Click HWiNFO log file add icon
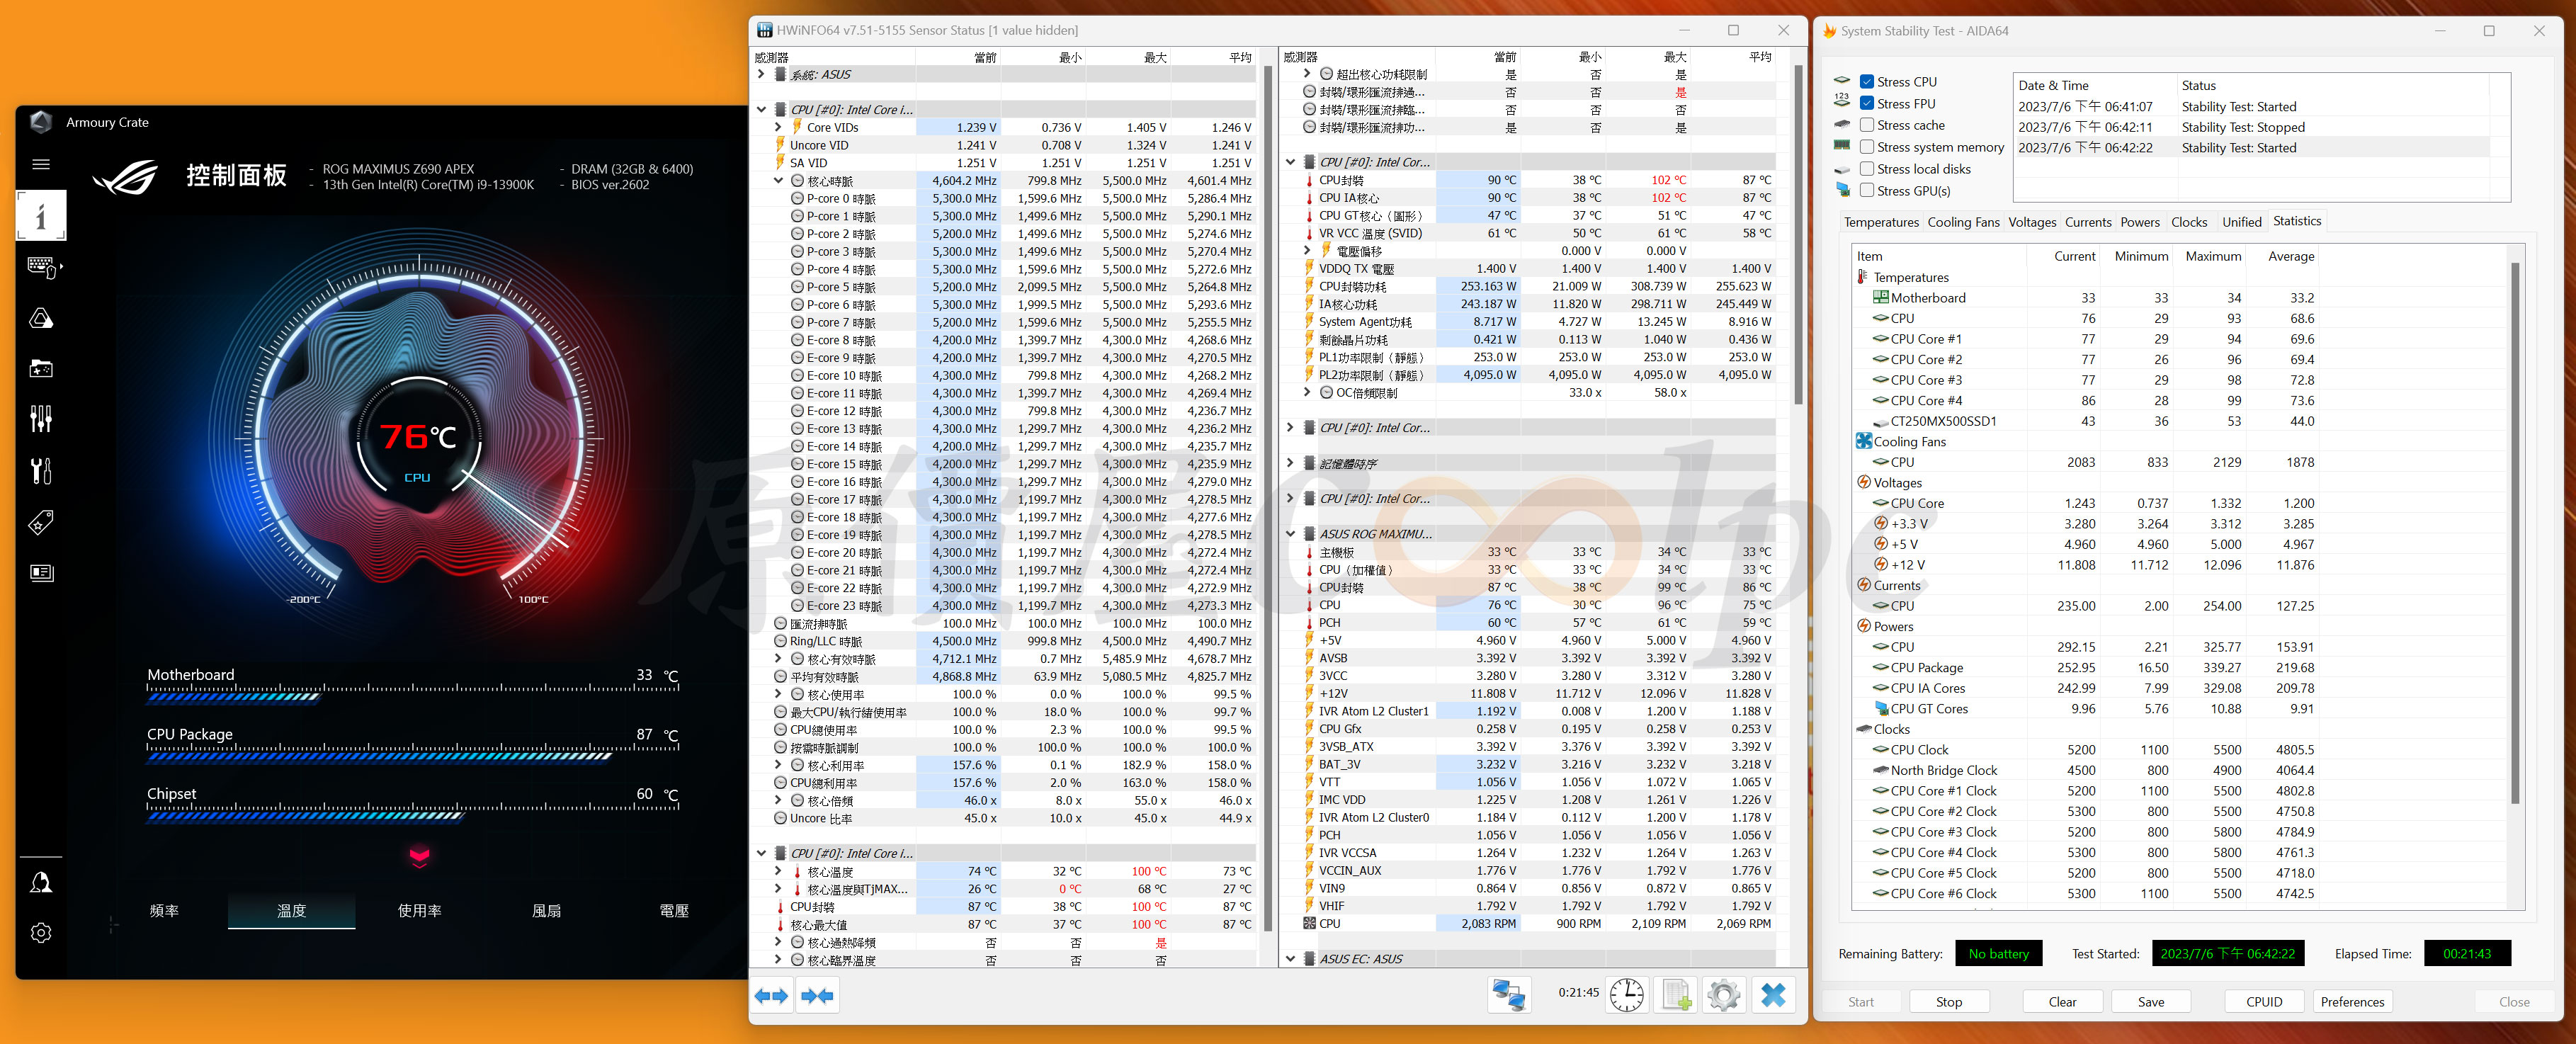This screenshot has height=1044, width=2576. 1676,995
